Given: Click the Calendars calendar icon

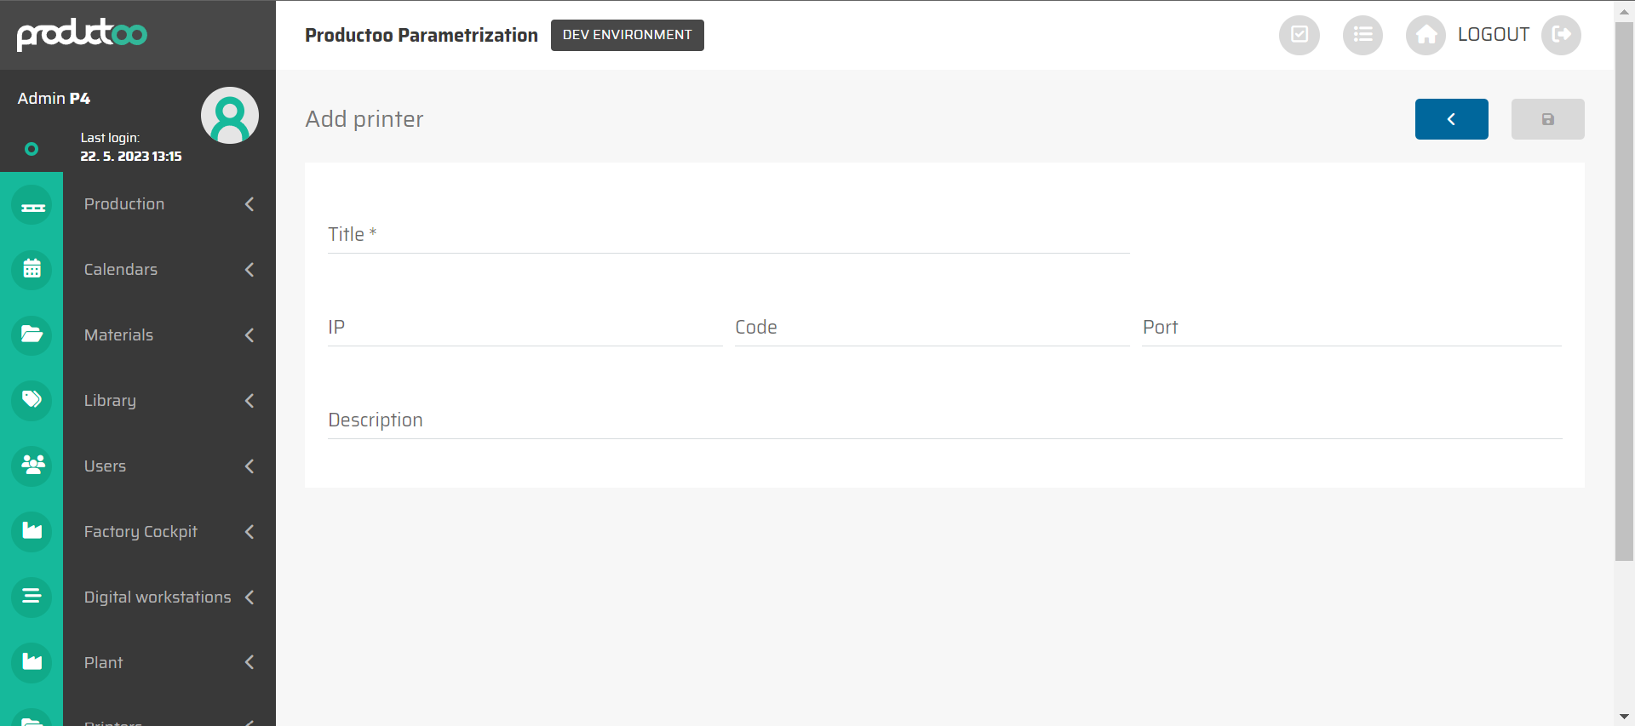Looking at the screenshot, I should [32, 270].
